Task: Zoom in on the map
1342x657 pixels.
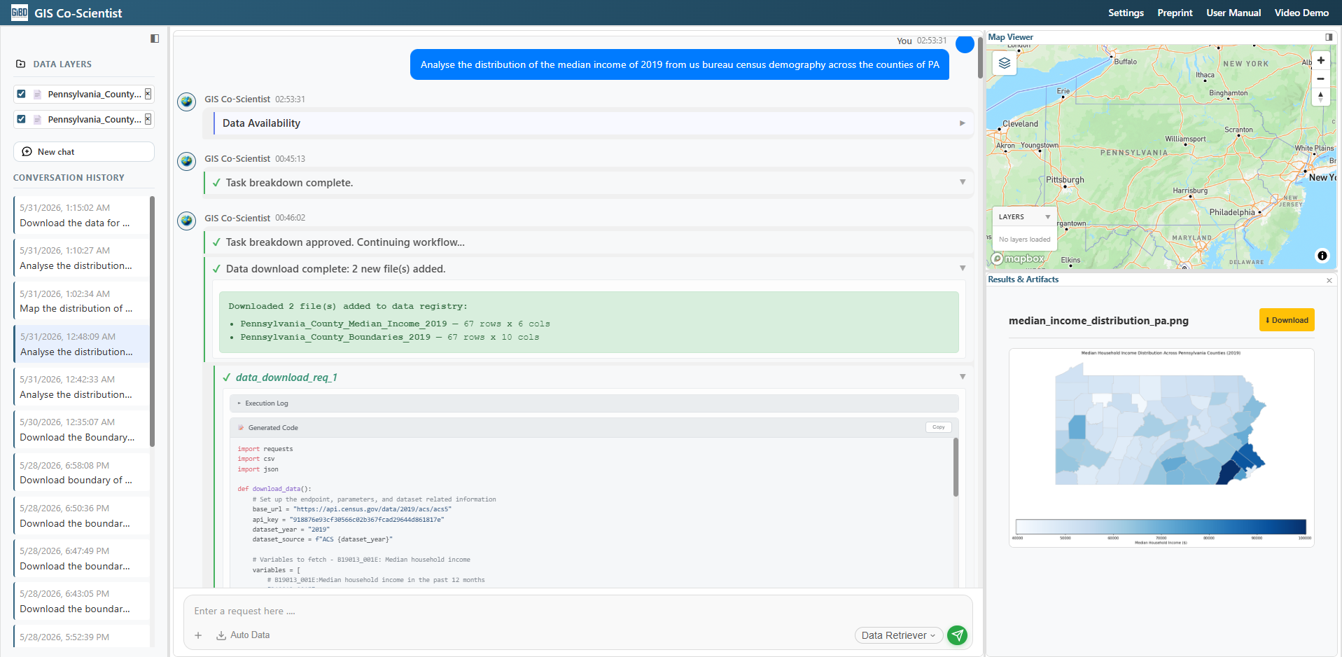Action: 1320,60
